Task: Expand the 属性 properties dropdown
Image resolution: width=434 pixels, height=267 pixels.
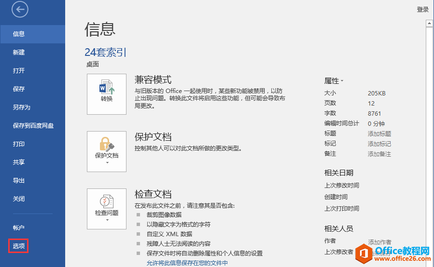Action: pos(334,80)
